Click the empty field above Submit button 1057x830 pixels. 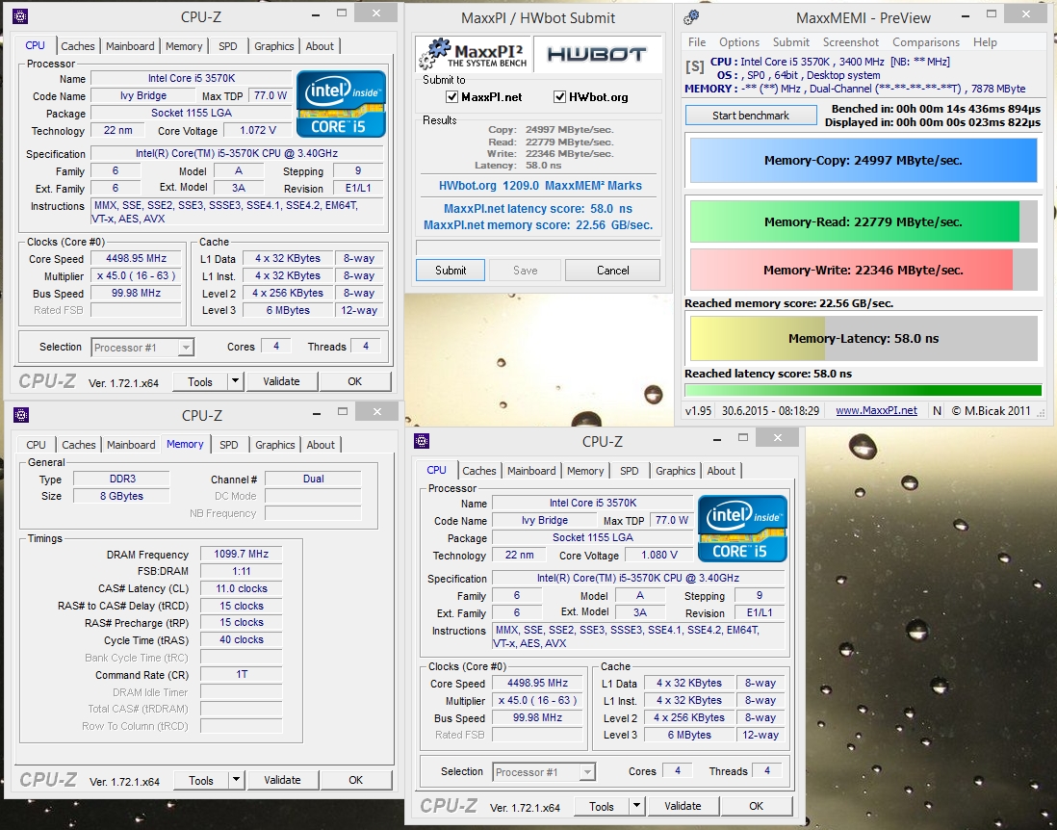[x=538, y=246]
